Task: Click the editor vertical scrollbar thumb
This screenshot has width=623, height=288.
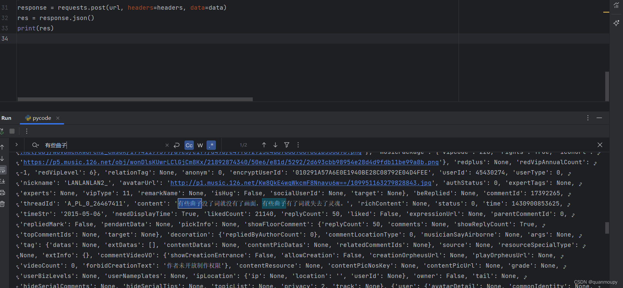Action: coord(607,86)
